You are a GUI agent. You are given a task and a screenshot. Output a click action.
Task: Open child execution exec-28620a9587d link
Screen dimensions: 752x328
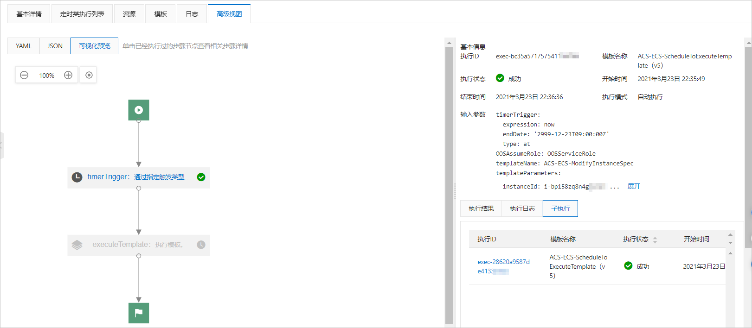[x=503, y=266]
